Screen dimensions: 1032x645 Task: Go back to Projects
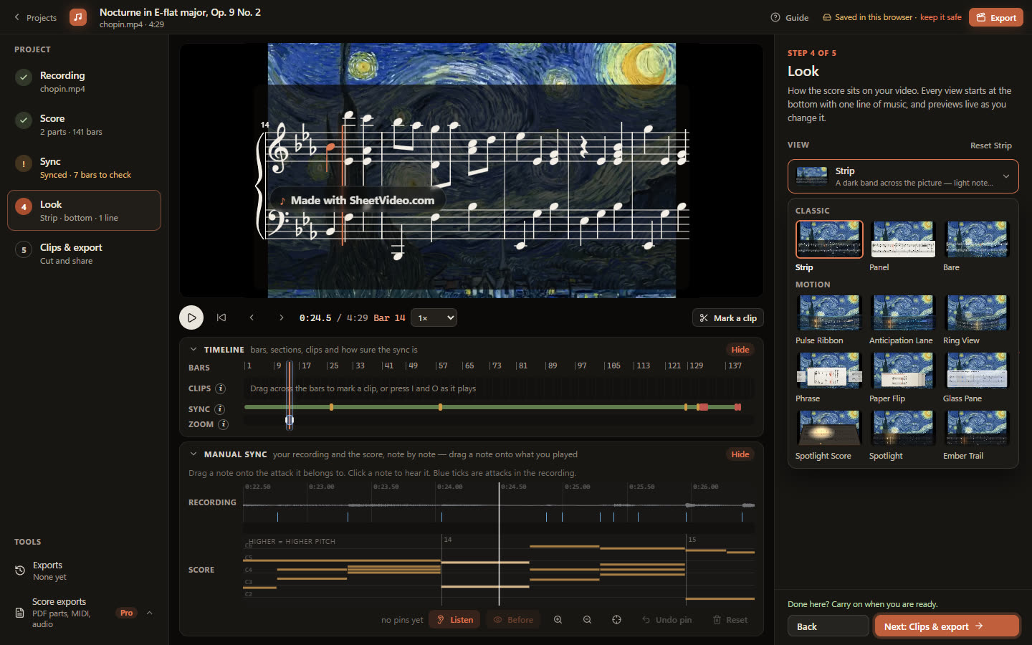pos(35,18)
